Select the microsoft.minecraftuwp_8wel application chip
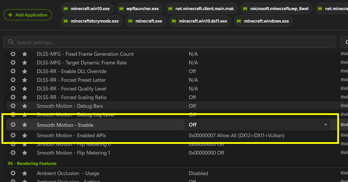Viewport: 348px width, 182px height. (276, 8)
